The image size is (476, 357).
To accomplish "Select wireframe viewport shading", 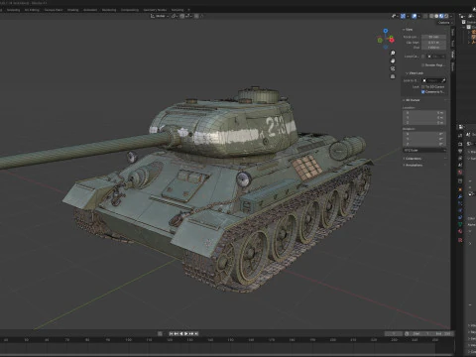I will click(x=431, y=16).
